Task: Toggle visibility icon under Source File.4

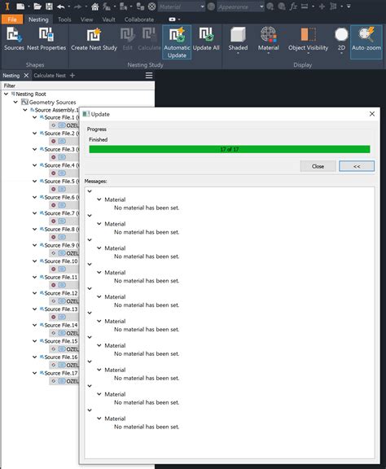Action: (x=53, y=173)
